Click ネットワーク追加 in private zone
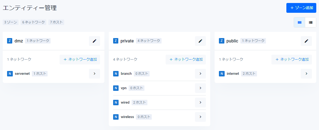Screen dimensions: 319x130 point(186,59)
